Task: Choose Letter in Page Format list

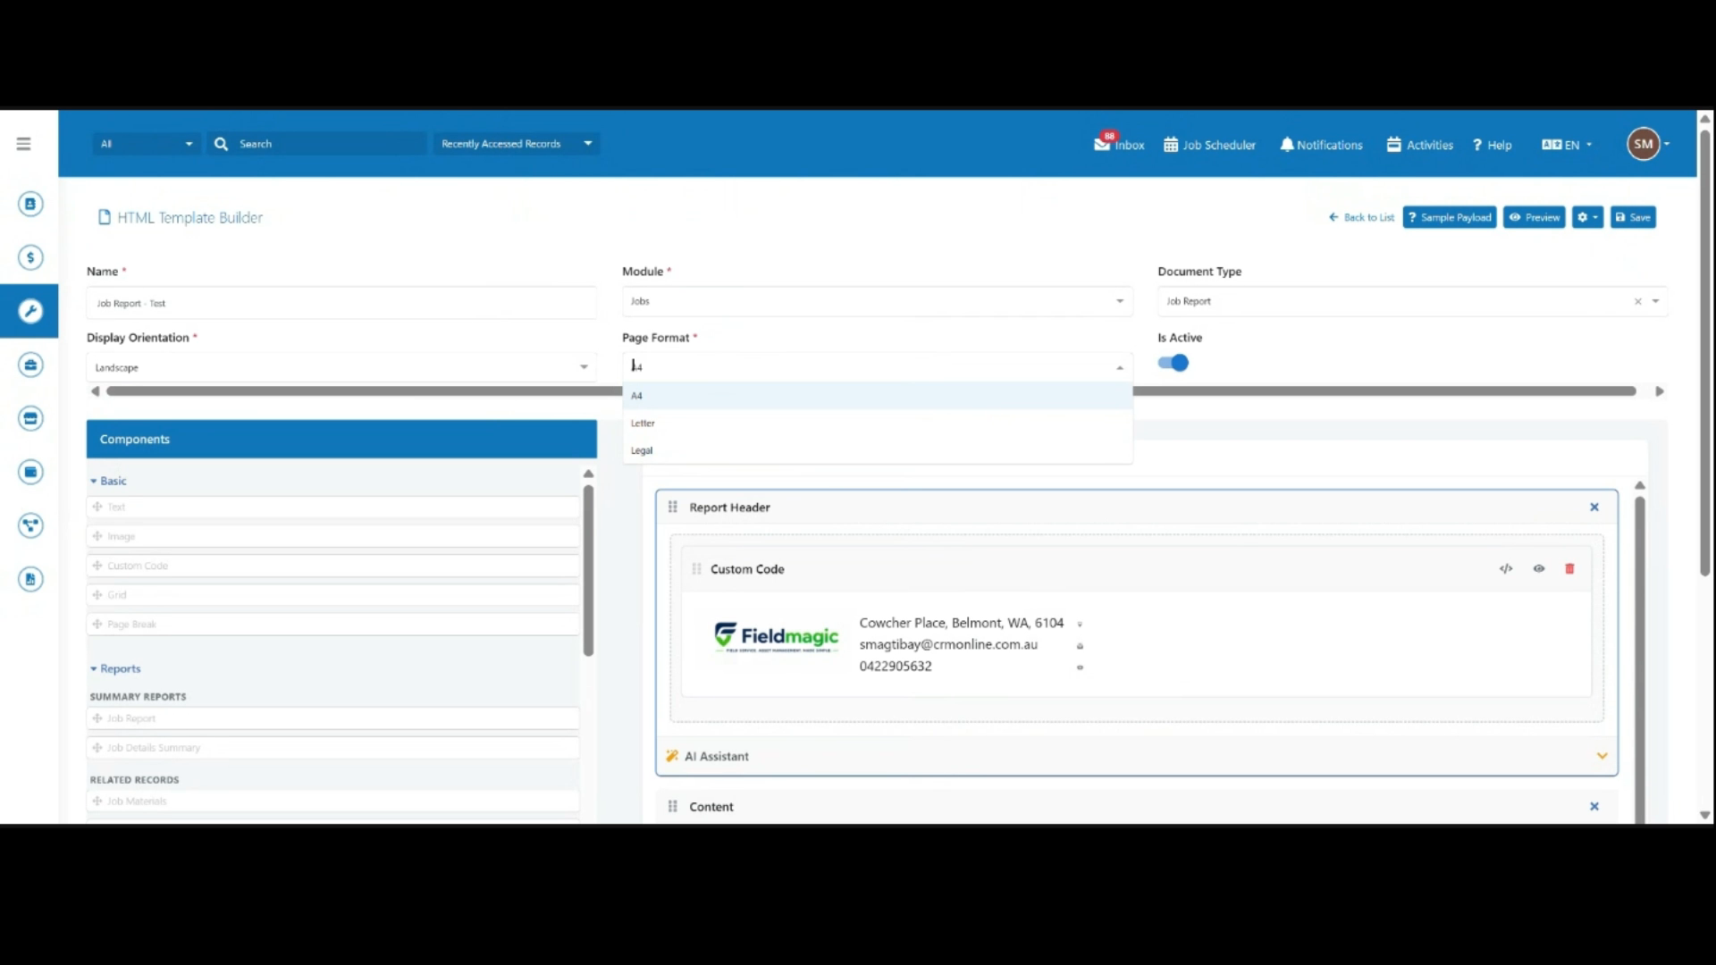Action: click(x=877, y=423)
